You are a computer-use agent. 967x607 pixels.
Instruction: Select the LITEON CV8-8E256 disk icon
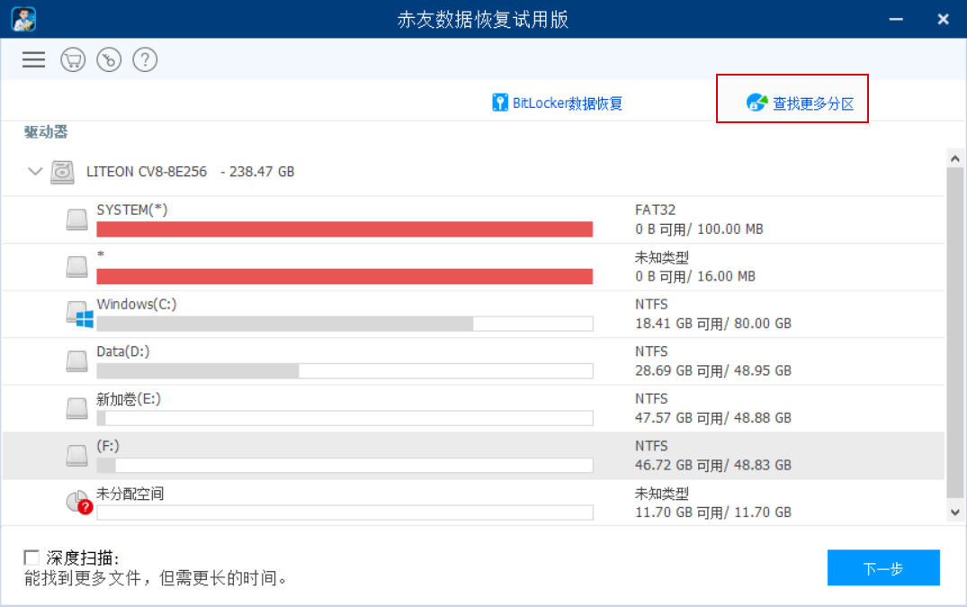62,172
